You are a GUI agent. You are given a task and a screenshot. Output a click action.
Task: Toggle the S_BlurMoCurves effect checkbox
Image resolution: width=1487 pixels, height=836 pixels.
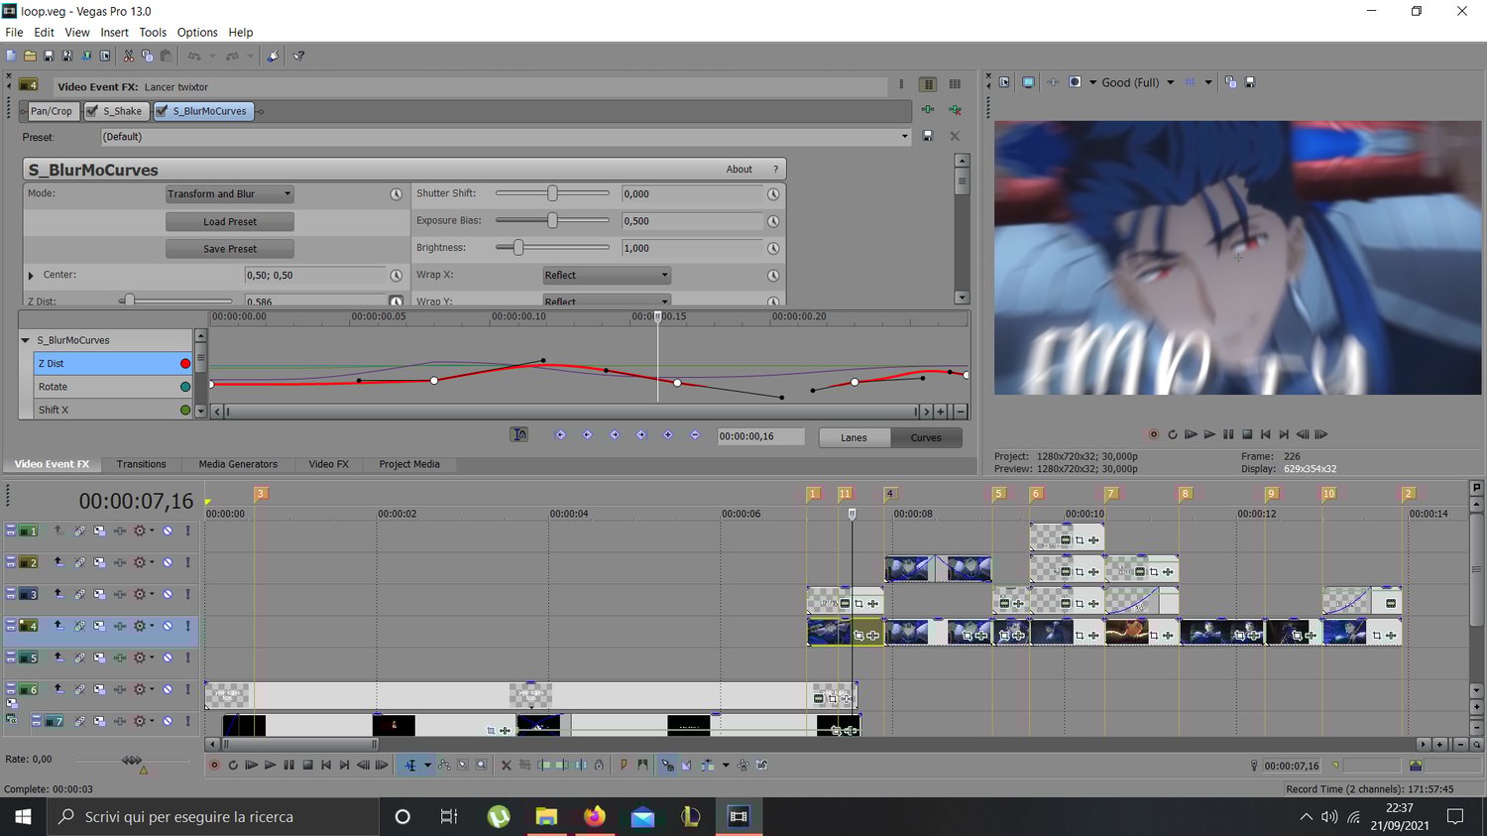click(x=162, y=111)
